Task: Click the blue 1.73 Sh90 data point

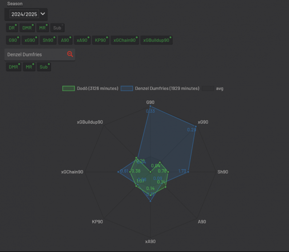Action: (x=188, y=172)
